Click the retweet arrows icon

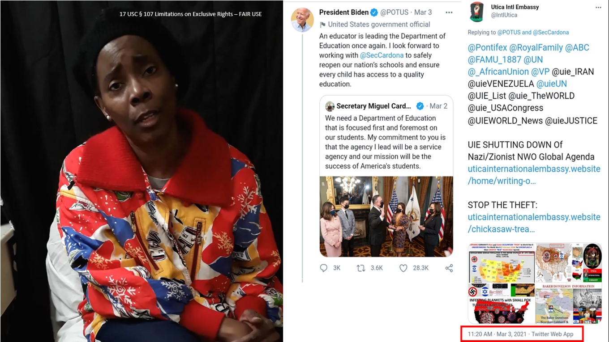coord(360,268)
